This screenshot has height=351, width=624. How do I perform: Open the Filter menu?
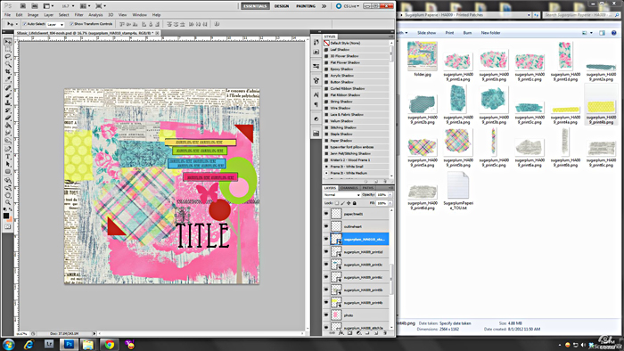(78, 15)
